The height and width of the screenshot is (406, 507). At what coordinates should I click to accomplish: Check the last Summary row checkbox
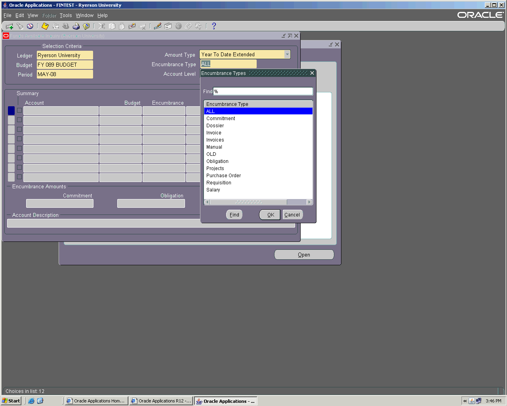point(19,177)
